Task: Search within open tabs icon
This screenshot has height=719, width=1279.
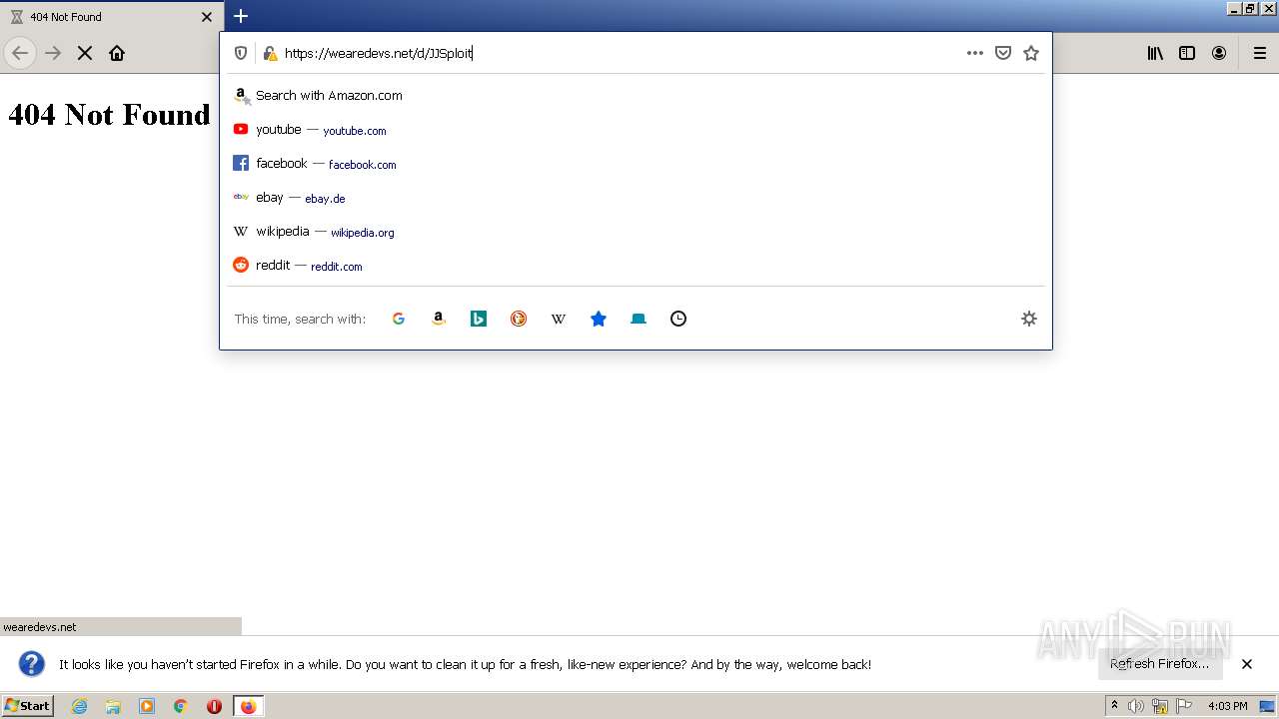Action: (x=639, y=319)
